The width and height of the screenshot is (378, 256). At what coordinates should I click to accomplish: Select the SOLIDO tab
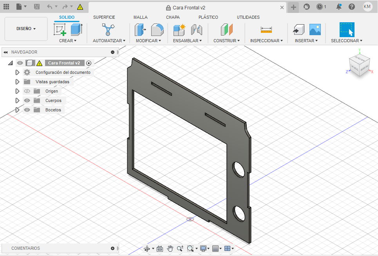[67, 17]
